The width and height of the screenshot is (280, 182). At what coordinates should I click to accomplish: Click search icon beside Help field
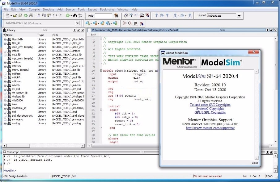[x=117, y=15]
